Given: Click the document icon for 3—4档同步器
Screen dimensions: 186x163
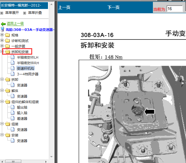Looking at the screenshot, I should point(13,74).
